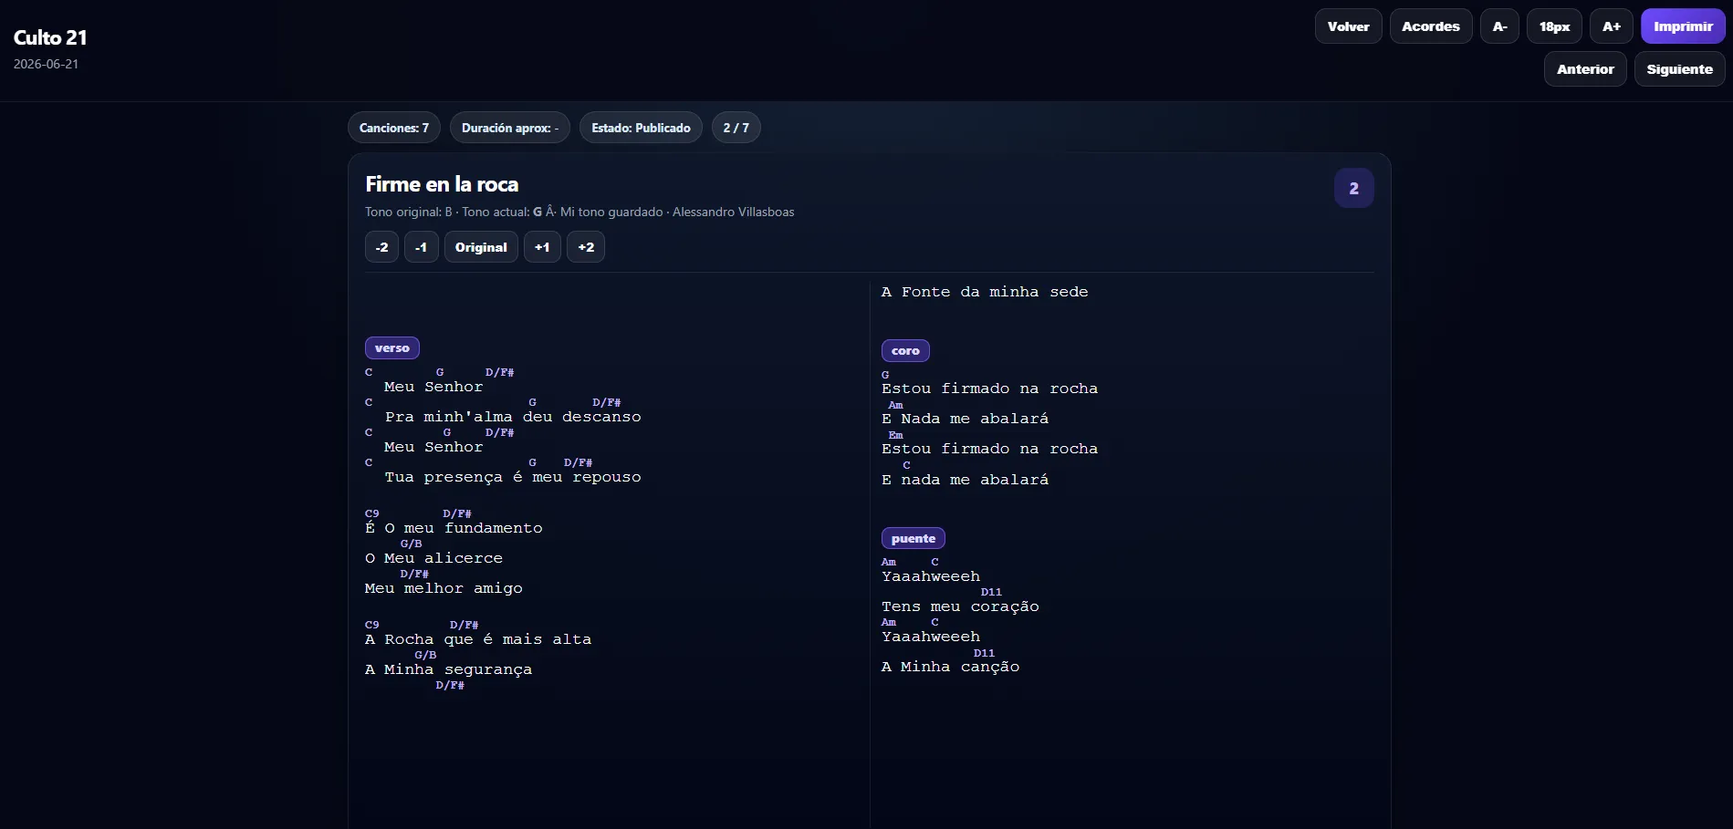Click C9 chord above A Rocha line
The height and width of the screenshot is (829, 1733).
pos(371,625)
